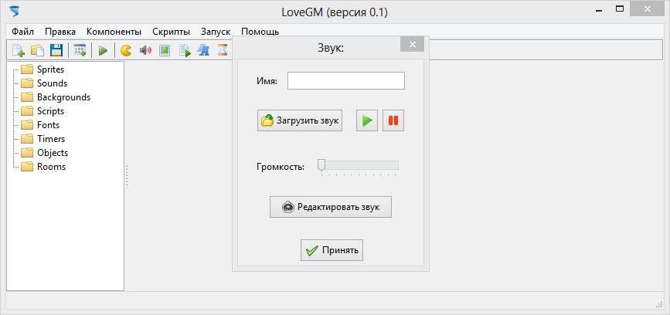The height and width of the screenshot is (315, 670).
Task: Click the binary compile toolbar icon
Action: (80, 50)
